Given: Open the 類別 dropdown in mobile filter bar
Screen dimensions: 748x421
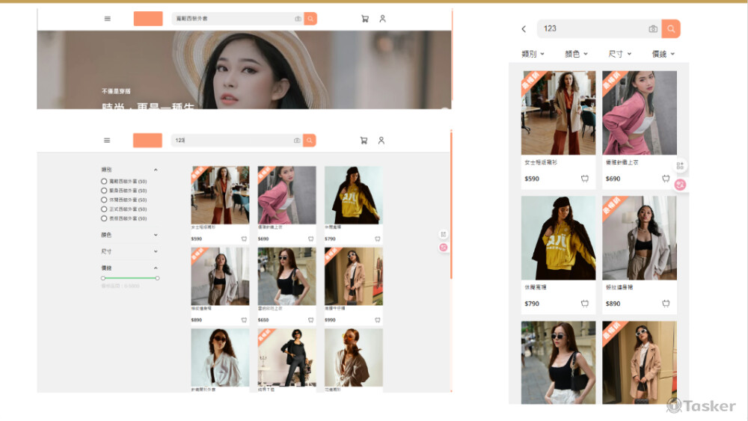Looking at the screenshot, I should tap(533, 54).
